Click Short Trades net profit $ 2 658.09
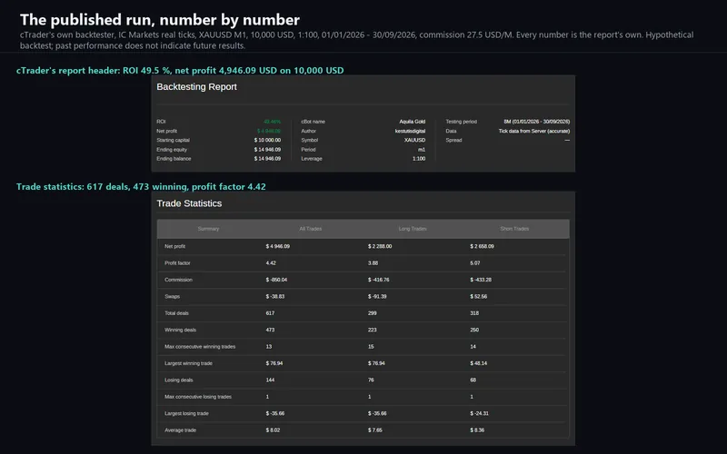 pyautogui.click(x=482, y=246)
